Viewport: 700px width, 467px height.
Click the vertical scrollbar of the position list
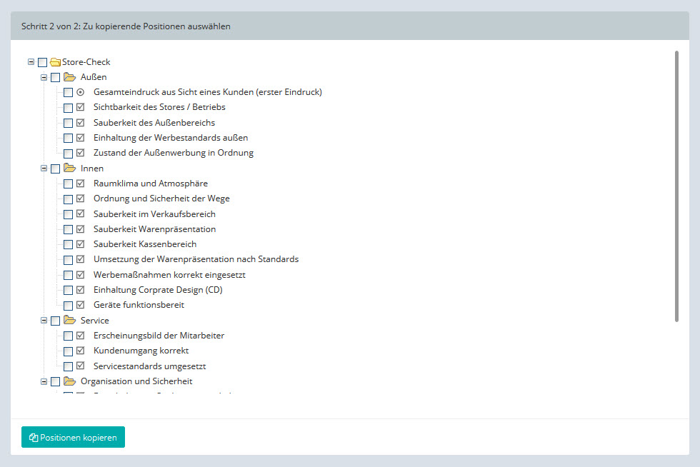[676, 186]
